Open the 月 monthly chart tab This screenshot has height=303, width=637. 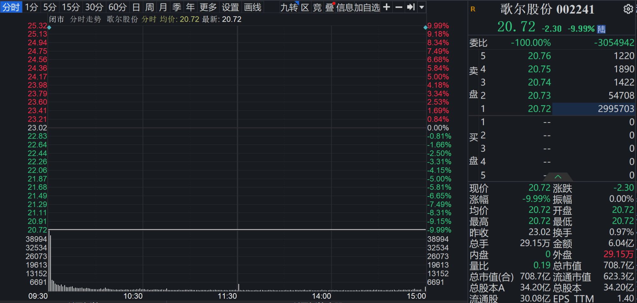pyautogui.click(x=163, y=7)
